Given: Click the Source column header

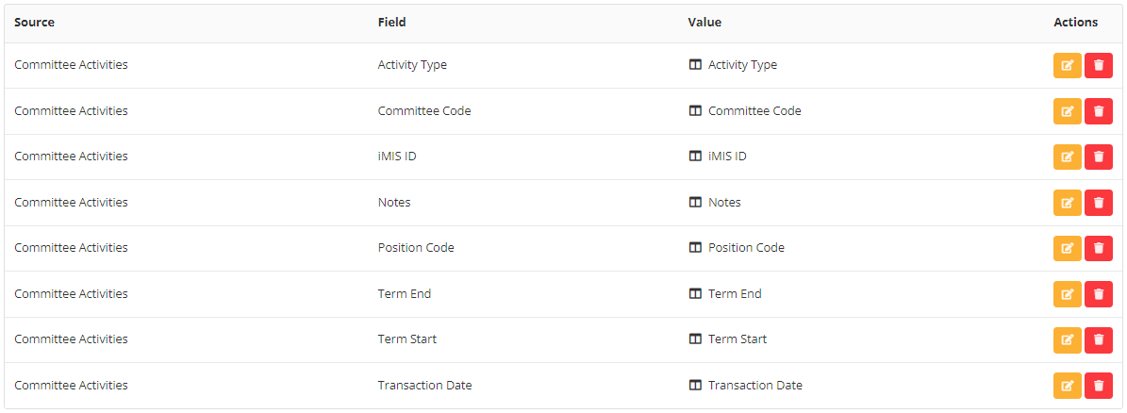Looking at the screenshot, I should coord(34,23).
